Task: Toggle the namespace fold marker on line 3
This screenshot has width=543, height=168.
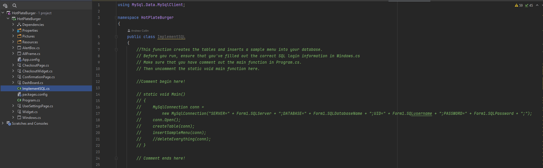Action: point(116,18)
